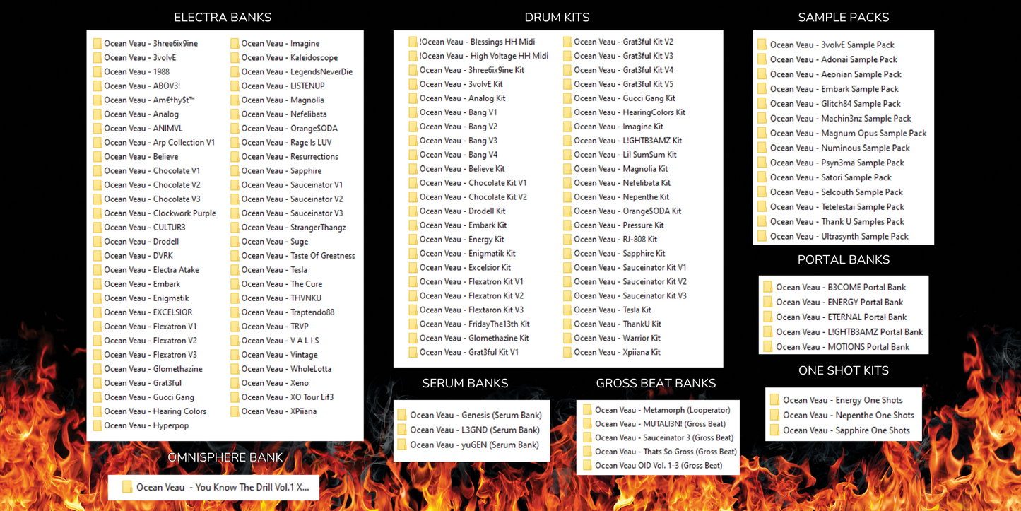Click 'Ocean Veau - V A L I S' entry
The image size is (1021, 511).
click(281, 341)
